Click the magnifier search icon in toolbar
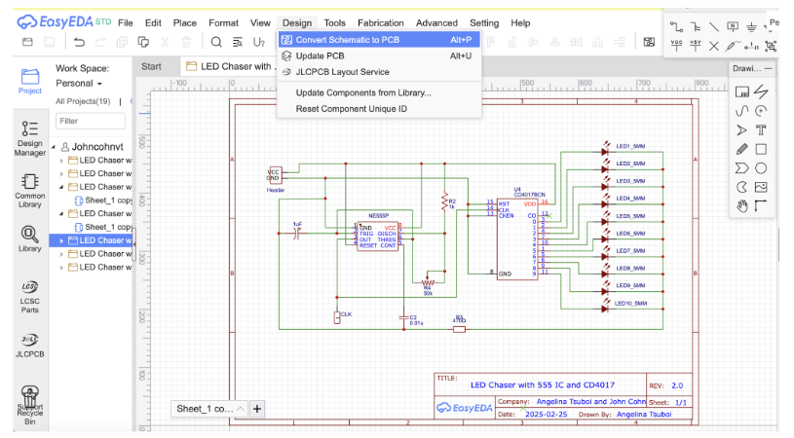 216,42
